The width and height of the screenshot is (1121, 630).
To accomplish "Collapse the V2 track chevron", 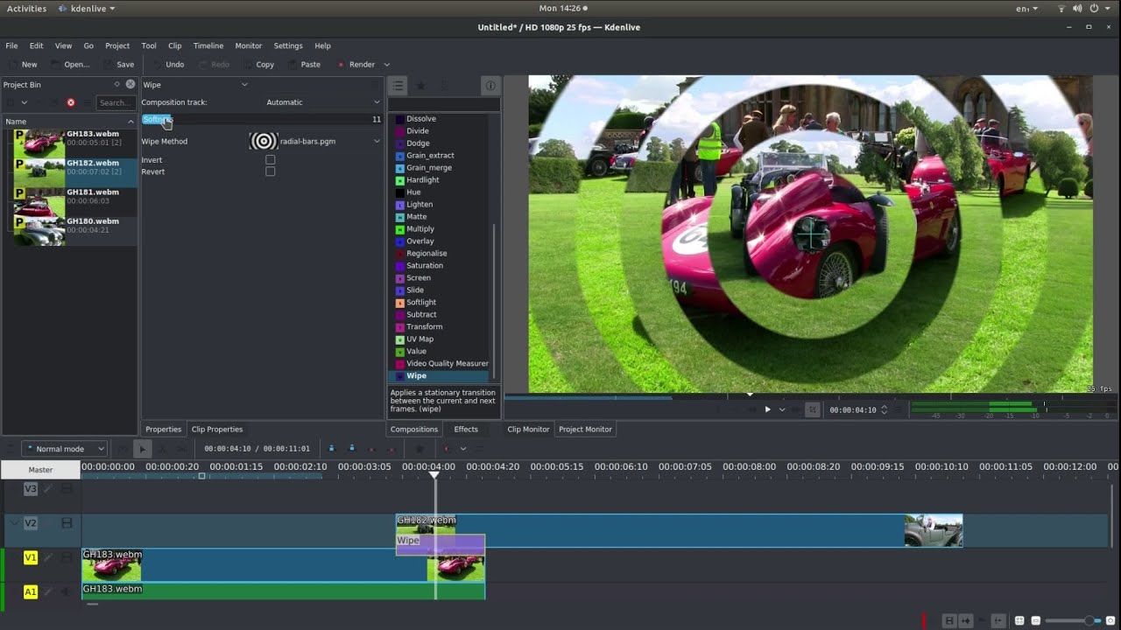I will click(13, 522).
